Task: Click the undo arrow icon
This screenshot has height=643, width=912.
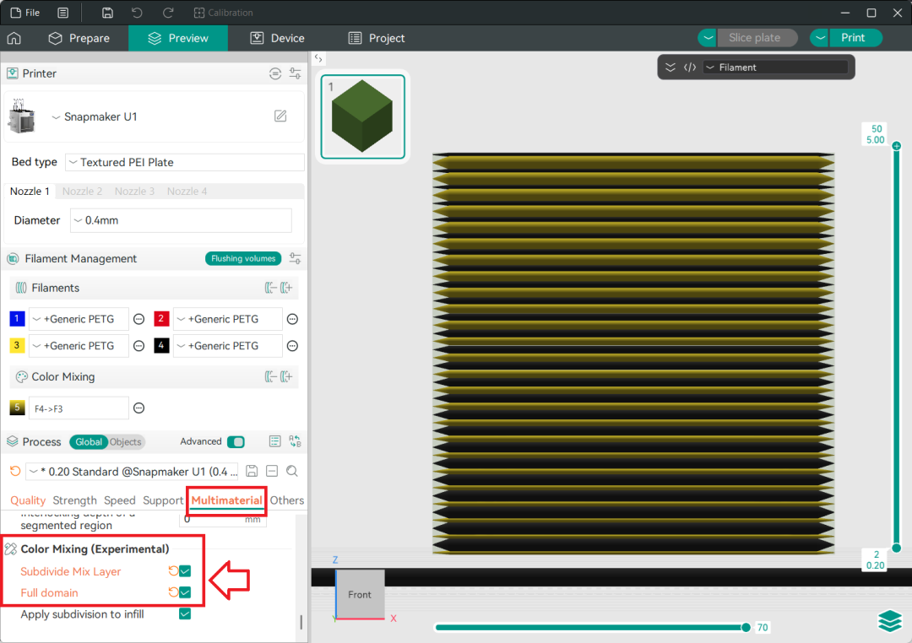Action: (137, 12)
